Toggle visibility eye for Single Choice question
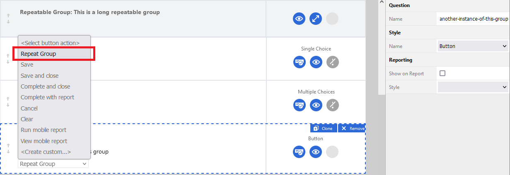Screen dimensions: 510x175 316,62
